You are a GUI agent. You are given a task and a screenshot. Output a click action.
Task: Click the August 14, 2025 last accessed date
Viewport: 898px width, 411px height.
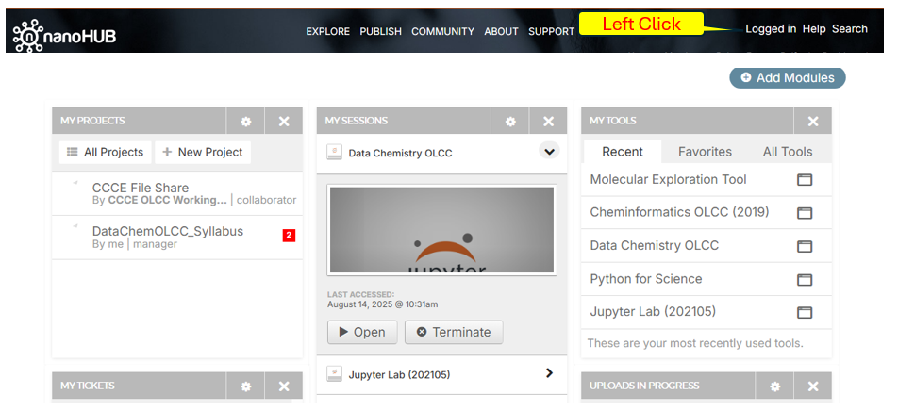pyautogui.click(x=383, y=304)
